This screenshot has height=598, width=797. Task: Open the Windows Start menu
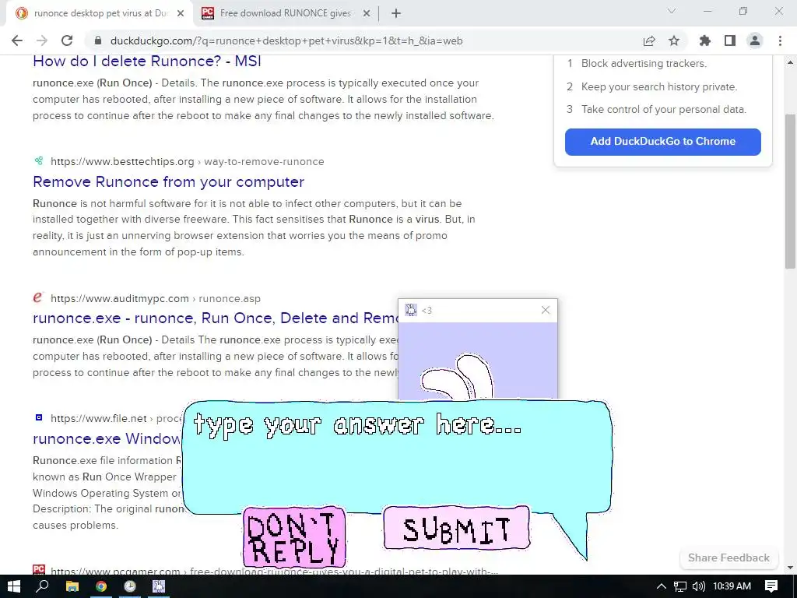click(14, 586)
